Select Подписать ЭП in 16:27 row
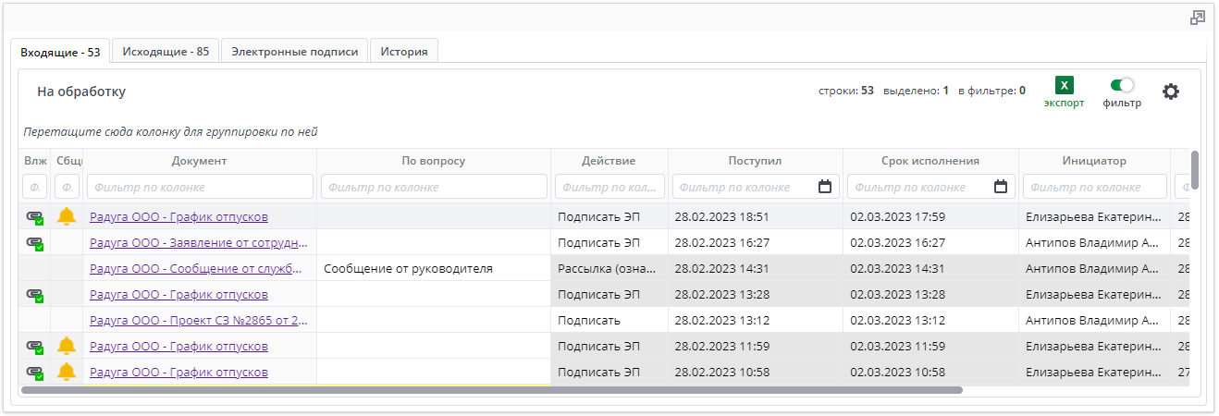Viewport: 1219px width, 416px height. (x=609, y=243)
